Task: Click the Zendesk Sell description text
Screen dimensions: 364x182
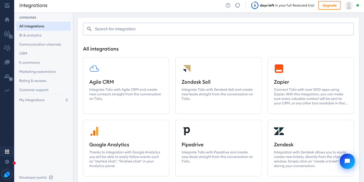Action: point(217,94)
